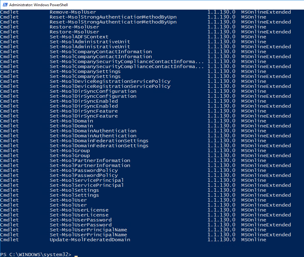The width and height of the screenshot is (304, 257).
Task: Click the Cmdlet type in Update-MsolFederatedDomain row
Action: (x=9, y=240)
